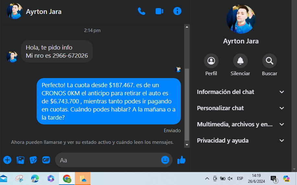Image resolution: width=297 pixels, height=185 pixels.
Task: Send a thumbs-up like
Action: click(x=181, y=160)
